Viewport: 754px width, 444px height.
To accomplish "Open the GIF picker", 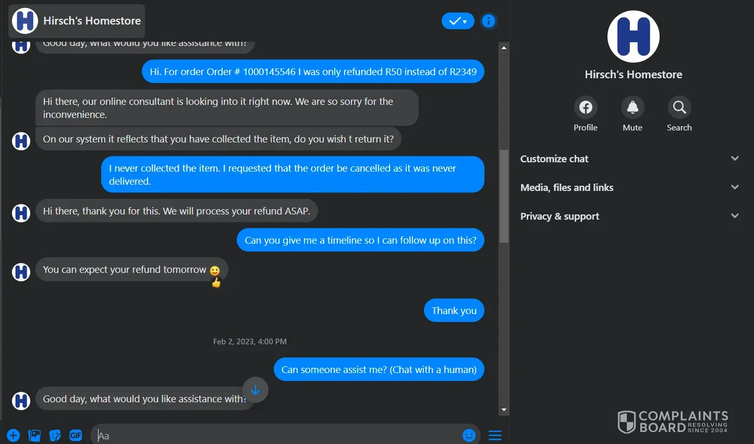I will (x=76, y=435).
